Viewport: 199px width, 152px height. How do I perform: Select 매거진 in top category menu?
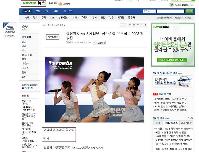121,17
